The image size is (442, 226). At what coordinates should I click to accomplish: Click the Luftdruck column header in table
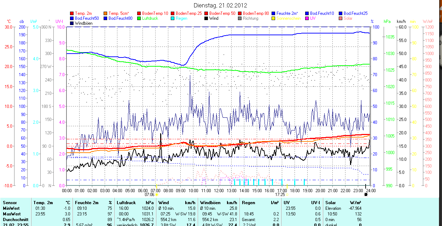coord(127,203)
